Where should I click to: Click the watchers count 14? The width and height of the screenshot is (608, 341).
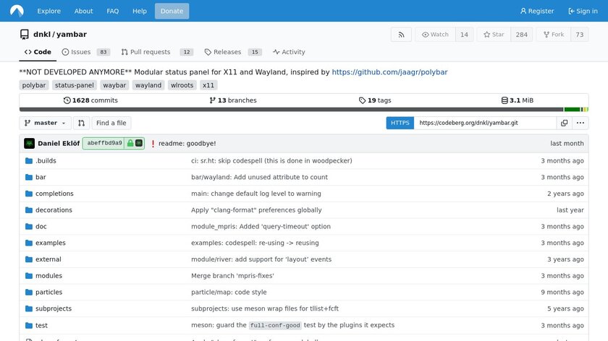(464, 35)
